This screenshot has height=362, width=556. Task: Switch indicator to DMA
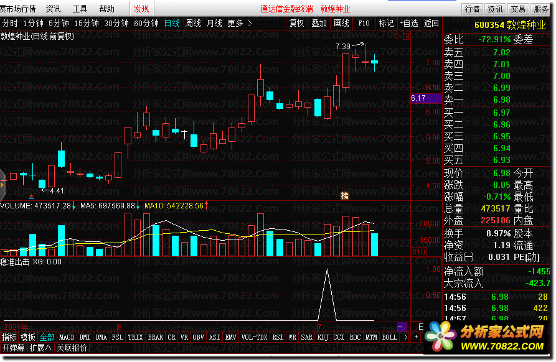(x=101, y=337)
